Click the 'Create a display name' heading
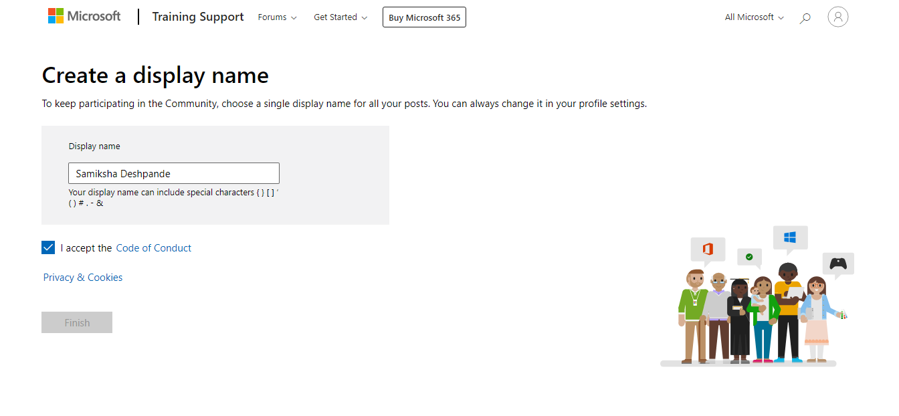 [155, 76]
